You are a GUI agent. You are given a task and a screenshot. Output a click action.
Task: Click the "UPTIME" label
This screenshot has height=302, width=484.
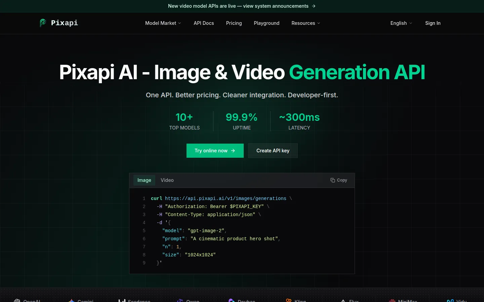(x=242, y=128)
